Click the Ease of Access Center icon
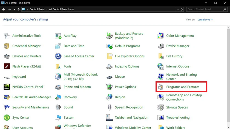 point(58,56)
